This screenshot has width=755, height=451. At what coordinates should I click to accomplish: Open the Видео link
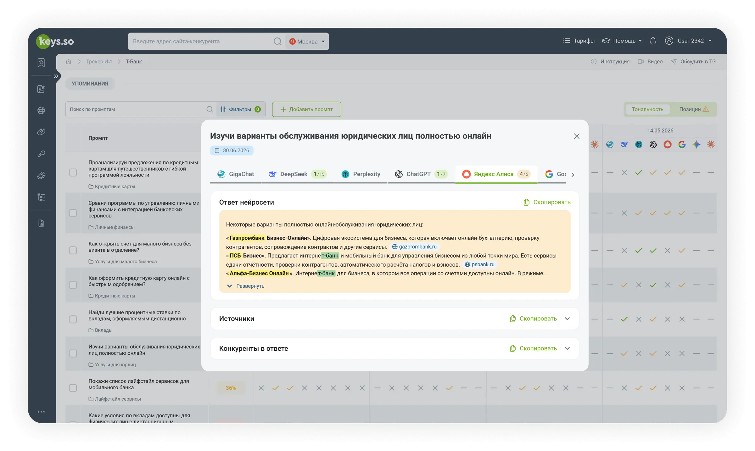pyautogui.click(x=650, y=61)
